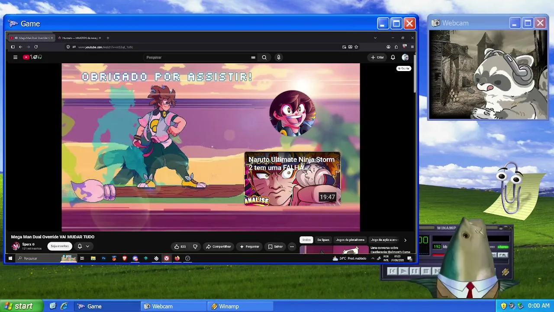Open the more actions ellipsis under the video
Image resolution: width=554 pixels, height=312 pixels.
click(292, 247)
